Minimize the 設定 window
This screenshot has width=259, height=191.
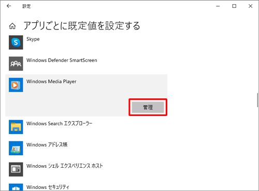[x=218, y=6]
